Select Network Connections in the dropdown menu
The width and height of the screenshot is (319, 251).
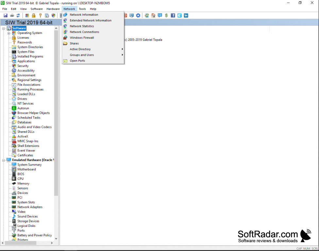(93, 32)
